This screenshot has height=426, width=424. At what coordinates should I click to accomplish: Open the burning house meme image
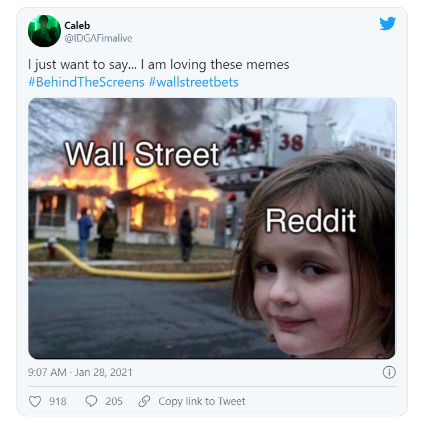[x=212, y=228]
